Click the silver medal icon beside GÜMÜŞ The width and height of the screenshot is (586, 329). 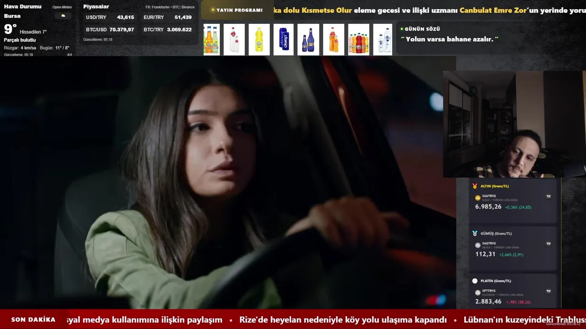475,233
